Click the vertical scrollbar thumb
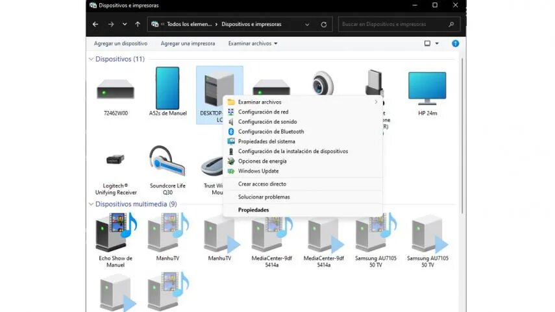Screen dimensions: 555x312 [462, 136]
